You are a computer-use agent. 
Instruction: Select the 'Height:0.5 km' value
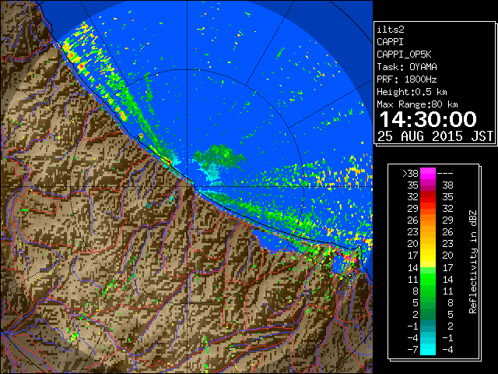[412, 92]
